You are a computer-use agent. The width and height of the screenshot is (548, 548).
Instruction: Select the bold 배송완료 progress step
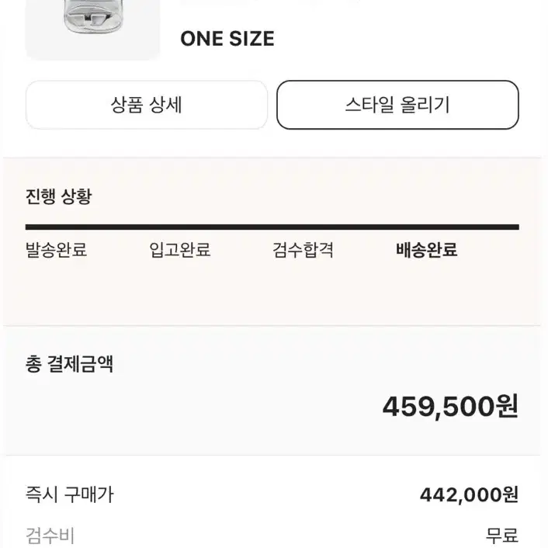tap(427, 250)
